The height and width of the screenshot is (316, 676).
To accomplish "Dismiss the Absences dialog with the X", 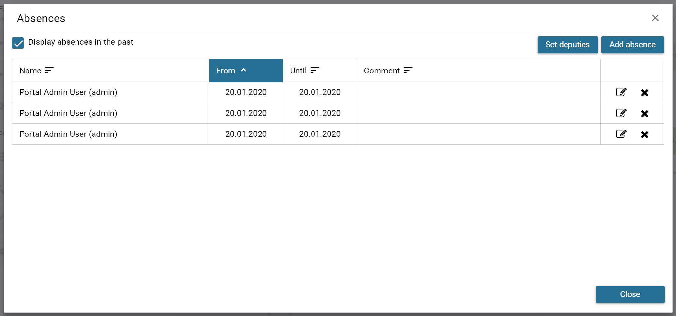I will tap(655, 18).
